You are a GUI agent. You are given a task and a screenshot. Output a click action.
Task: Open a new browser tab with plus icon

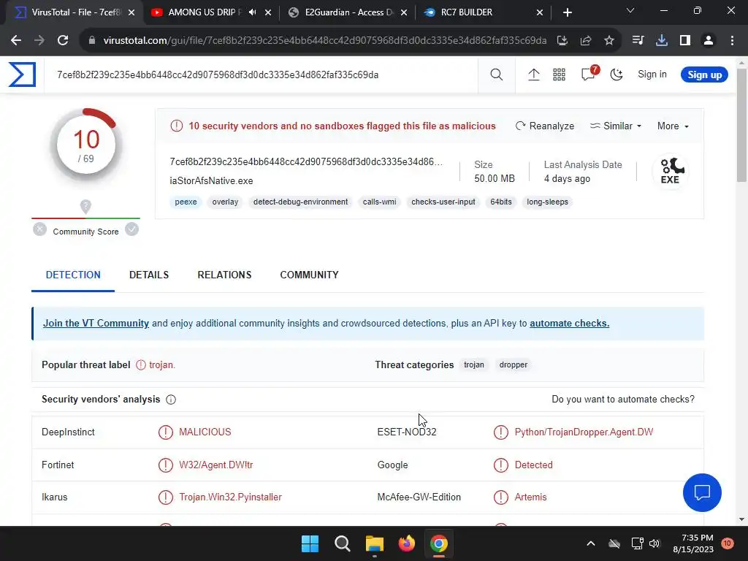(567, 12)
